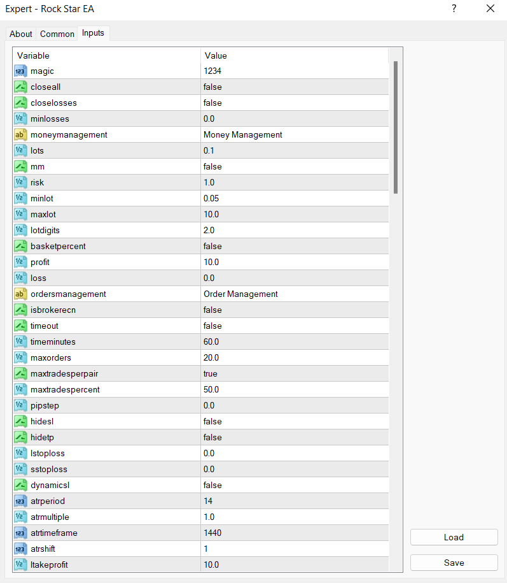This screenshot has width=507, height=583.
Task: Click the boolean icon beside isbrokerecn
Action: [20, 310]
